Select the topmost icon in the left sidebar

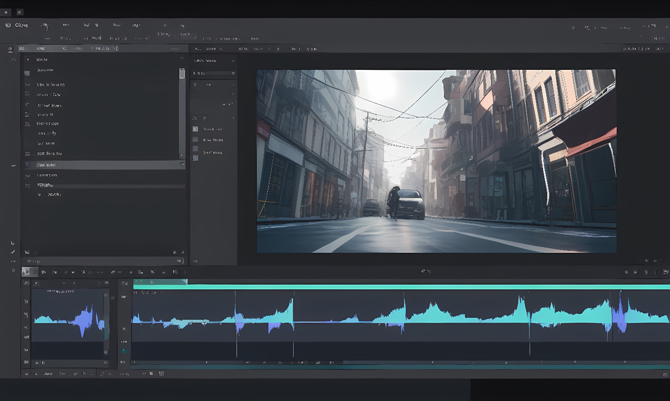[x=10, y=50]
